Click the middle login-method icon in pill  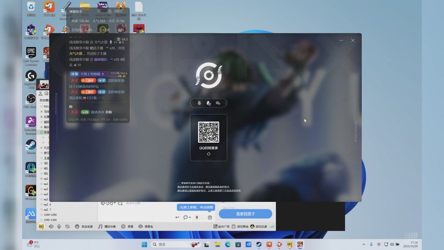click(x=209, y=103)
